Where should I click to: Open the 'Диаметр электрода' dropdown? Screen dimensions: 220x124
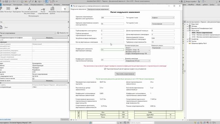[137, 61]
